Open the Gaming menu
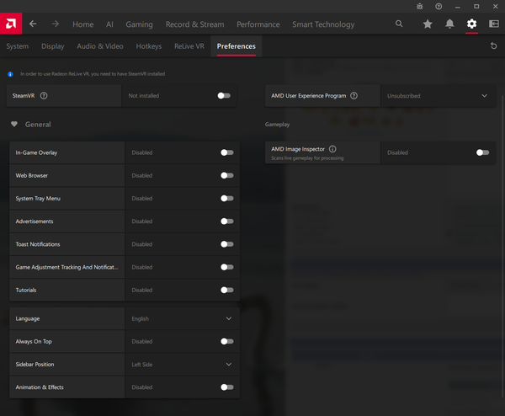Image resolution: width=505 pixels, height=416 pixels. pos(139,24)
